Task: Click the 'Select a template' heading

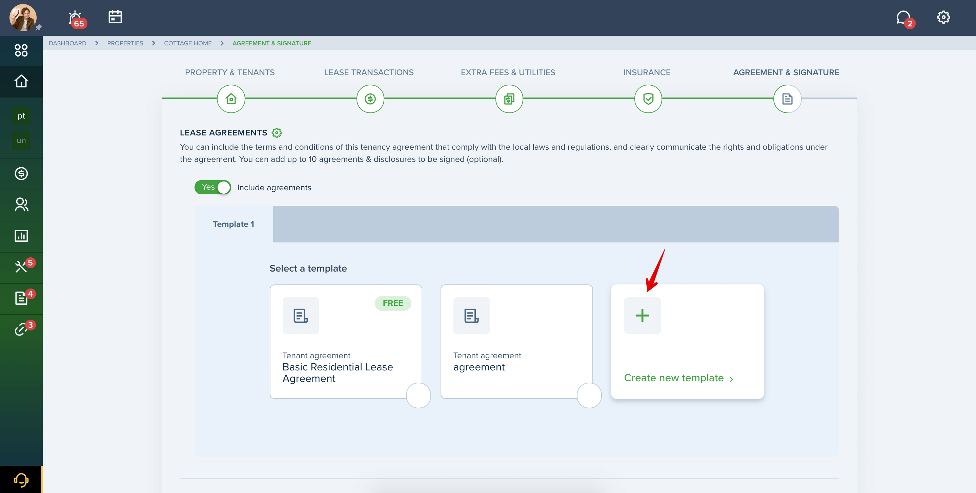Action: click(x=308, y=269)
